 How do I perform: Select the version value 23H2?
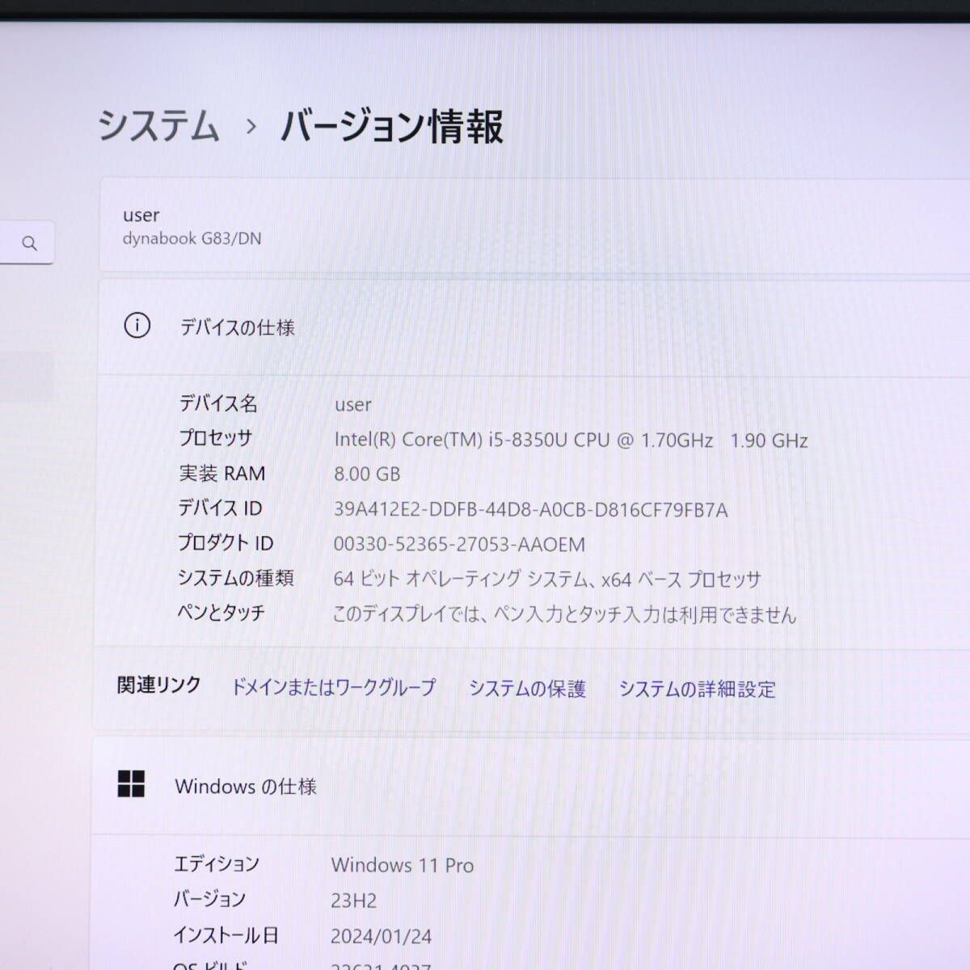tap(354, 900)
